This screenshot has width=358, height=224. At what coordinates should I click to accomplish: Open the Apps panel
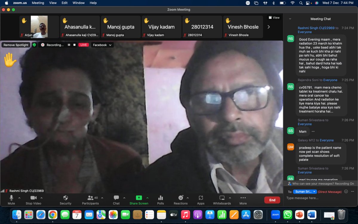click(201, 200)
